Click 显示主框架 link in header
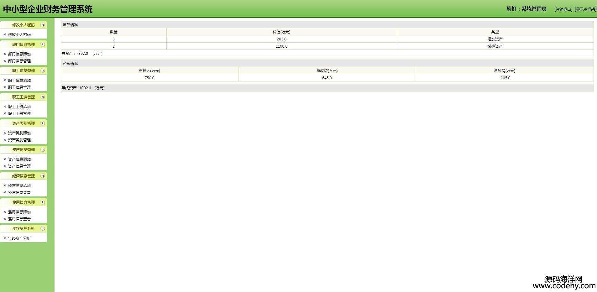The height and width of the screenshot is (292, 597). point(585,9)
